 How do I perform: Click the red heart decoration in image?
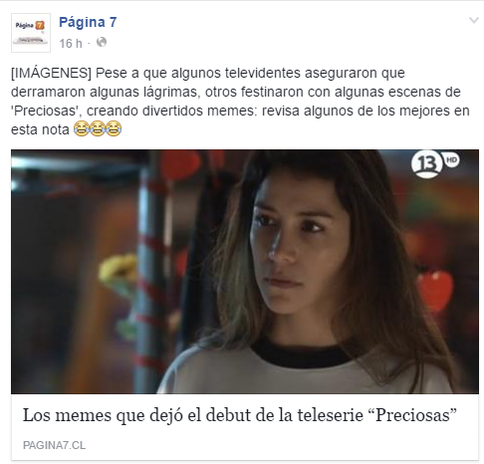click(435, 290)
